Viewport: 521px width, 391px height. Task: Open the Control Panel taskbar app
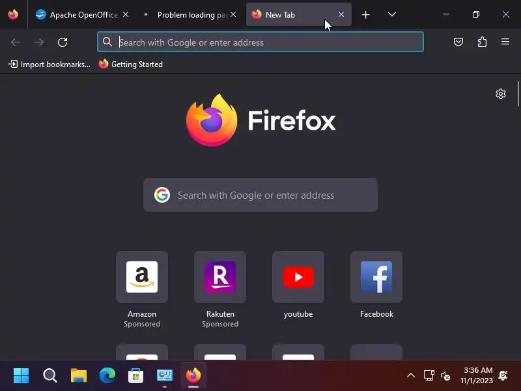(165, 376)
